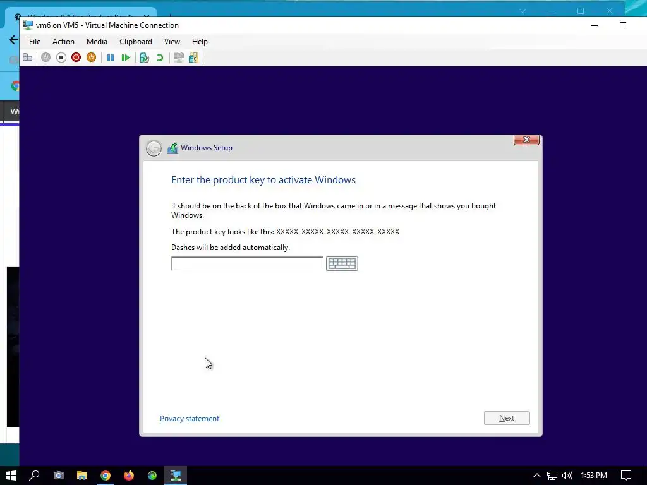This screenshot has width=647, height=485.
Task: Open the volume tray icon
Action: [567, 476]
